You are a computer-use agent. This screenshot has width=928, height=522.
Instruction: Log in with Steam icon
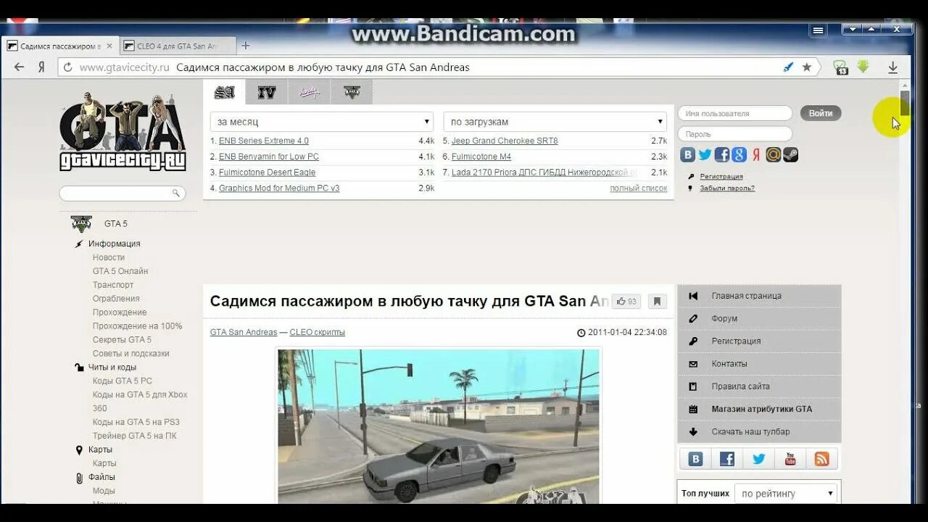tap(790, 154)
